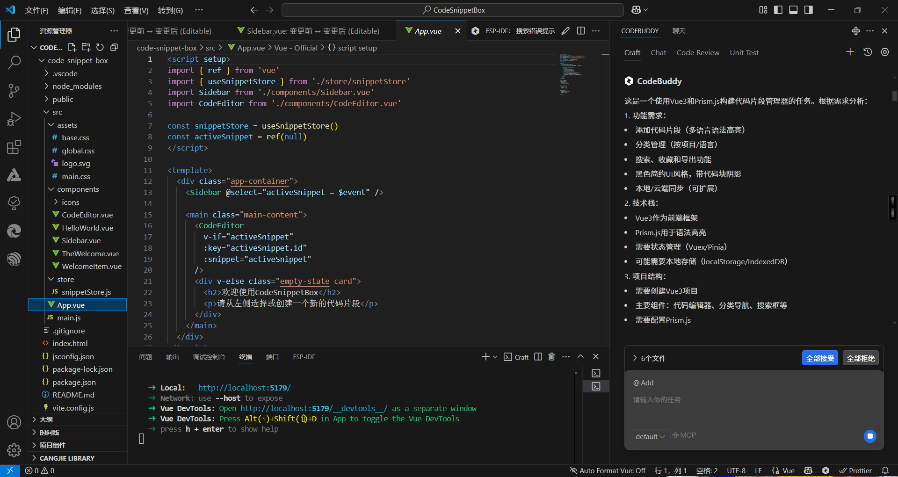
Task: Go back in navigation history
Action: point(254,10)
